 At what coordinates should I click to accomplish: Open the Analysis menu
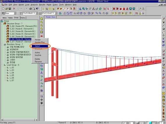[x=34, y=5]
